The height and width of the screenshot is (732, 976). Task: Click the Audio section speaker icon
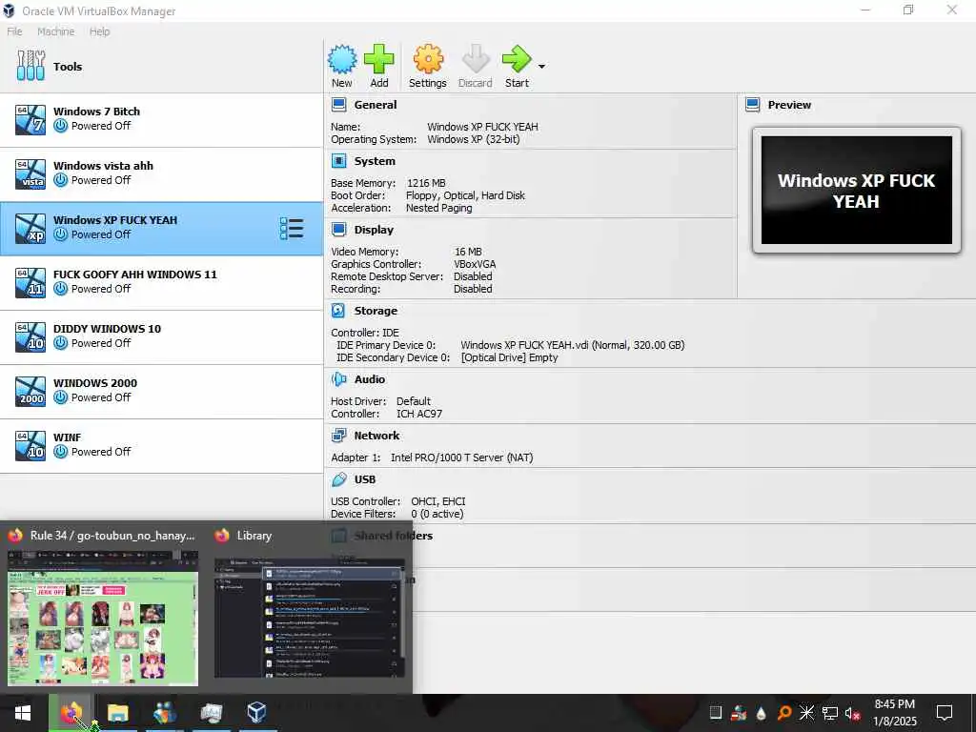pyautogui.click(x=338, y=379)
